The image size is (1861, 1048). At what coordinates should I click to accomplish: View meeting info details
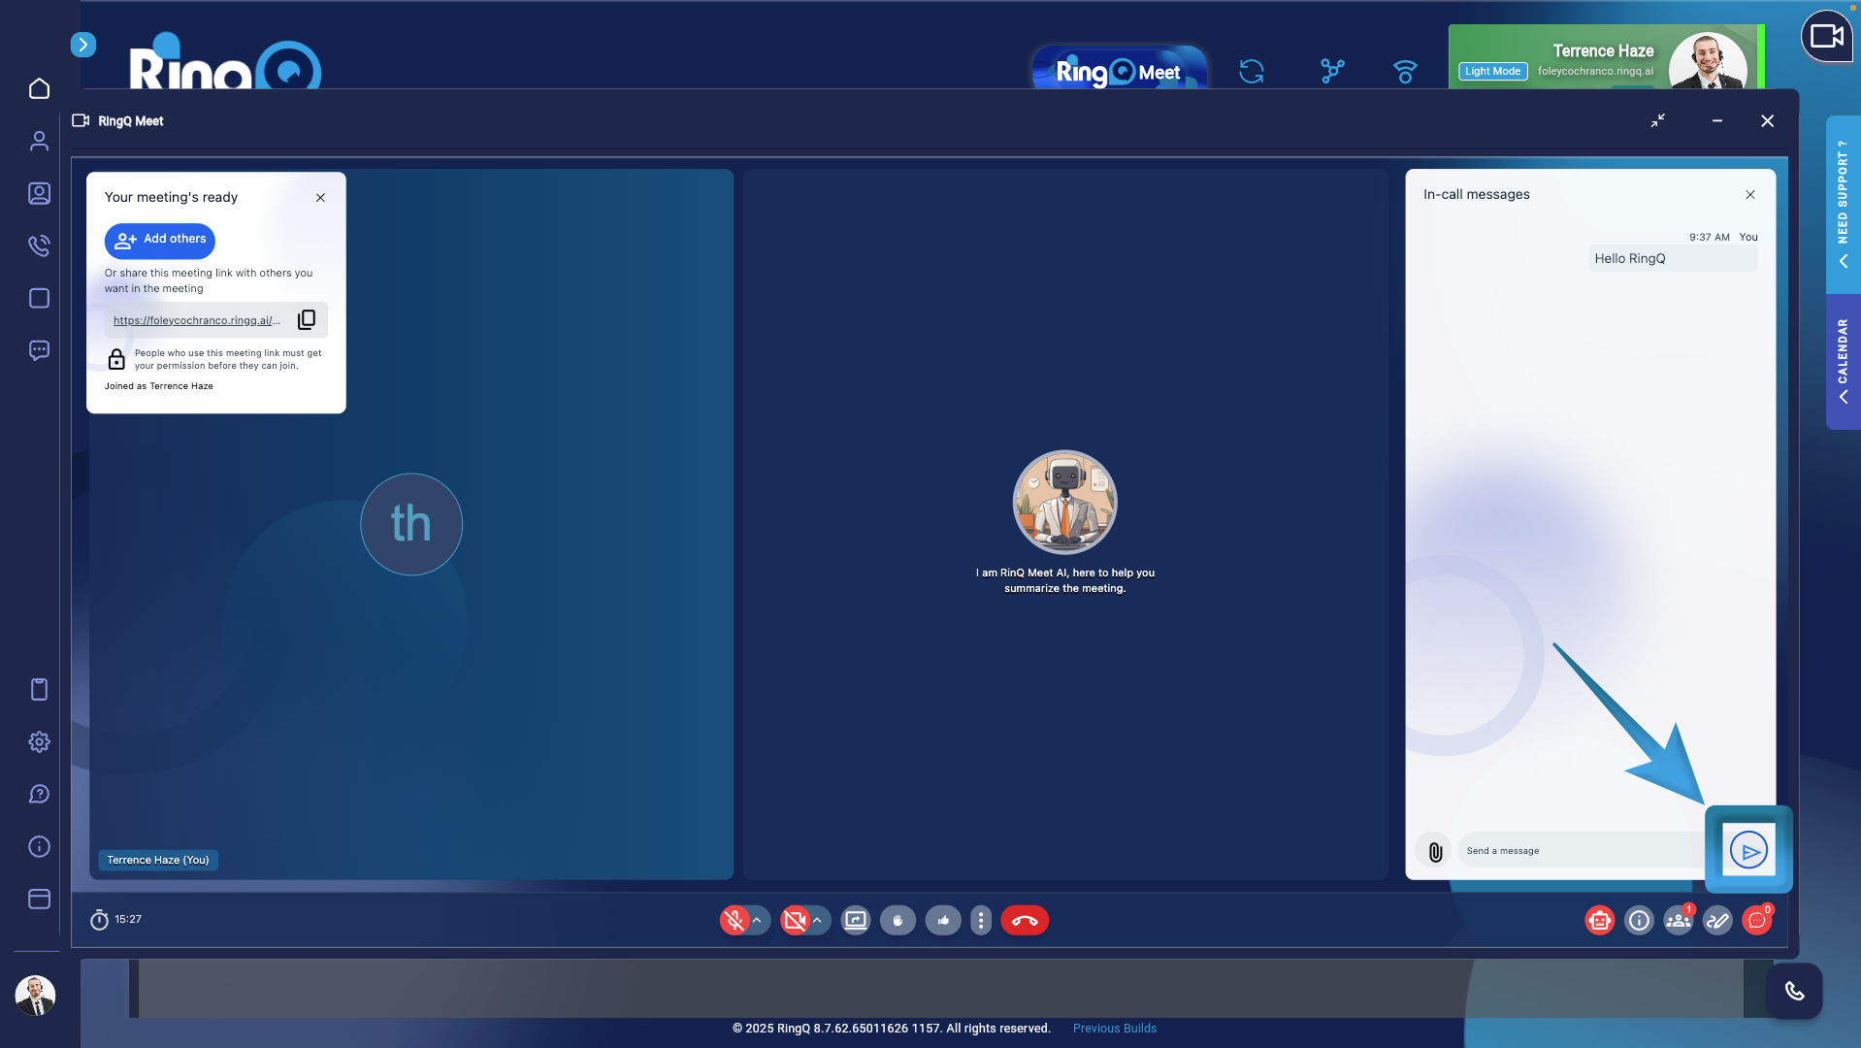(1639, 920)
